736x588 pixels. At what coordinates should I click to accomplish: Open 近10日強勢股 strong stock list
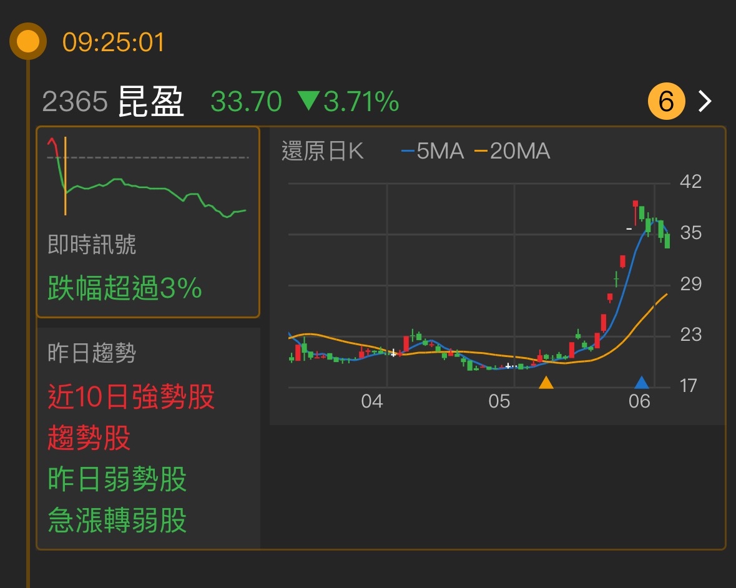click(131, 399)
